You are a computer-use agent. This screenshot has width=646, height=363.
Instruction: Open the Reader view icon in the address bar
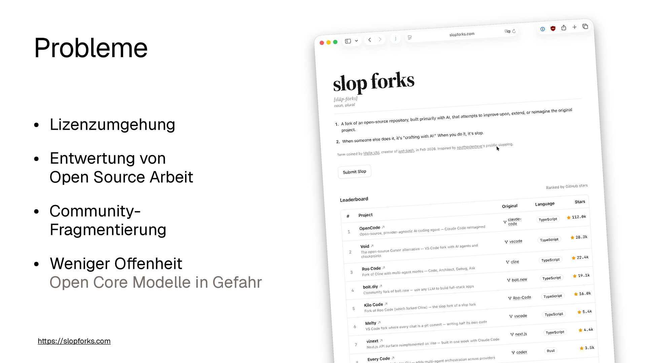409,37
